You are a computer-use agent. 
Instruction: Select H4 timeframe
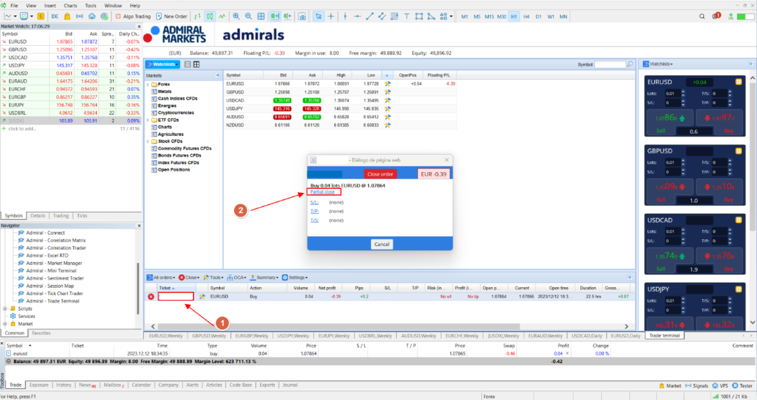526,16
